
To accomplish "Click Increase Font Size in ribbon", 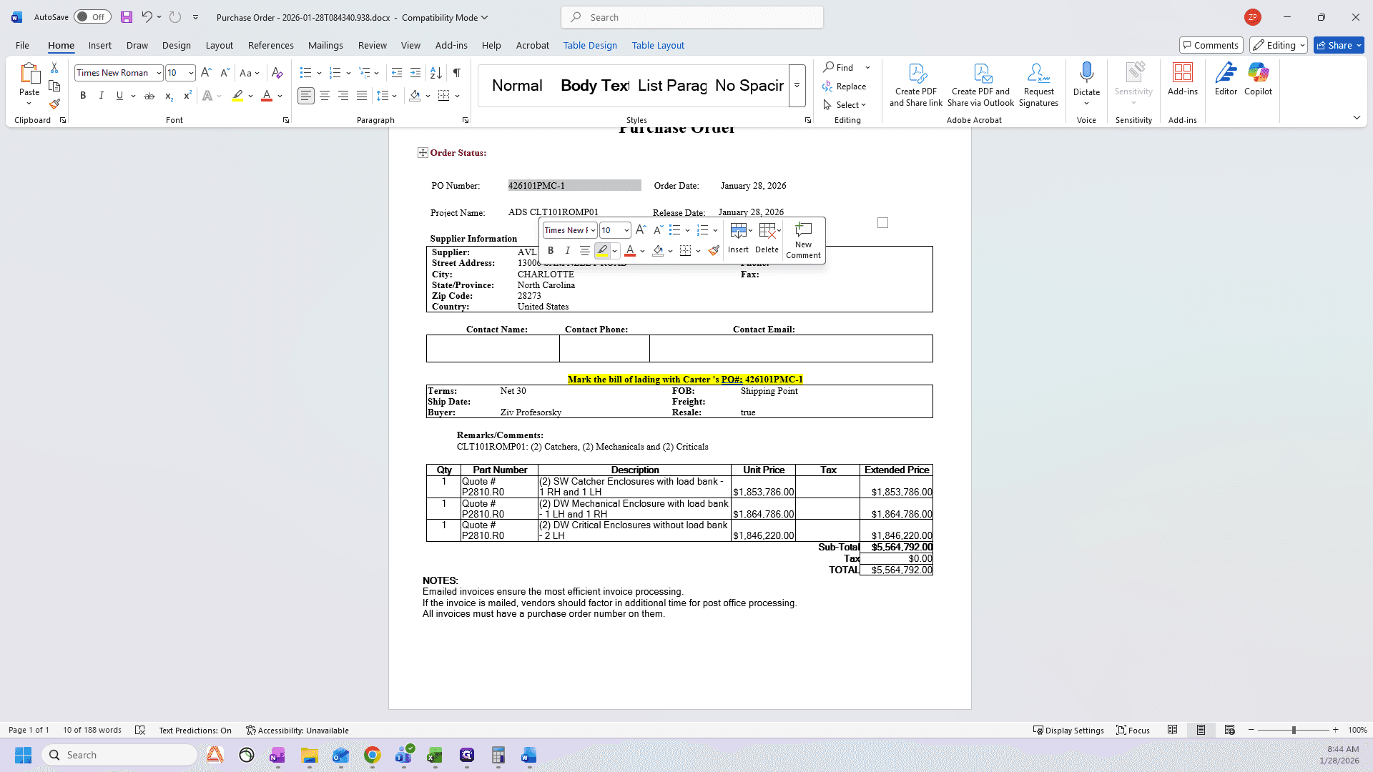I will [206, 73].
